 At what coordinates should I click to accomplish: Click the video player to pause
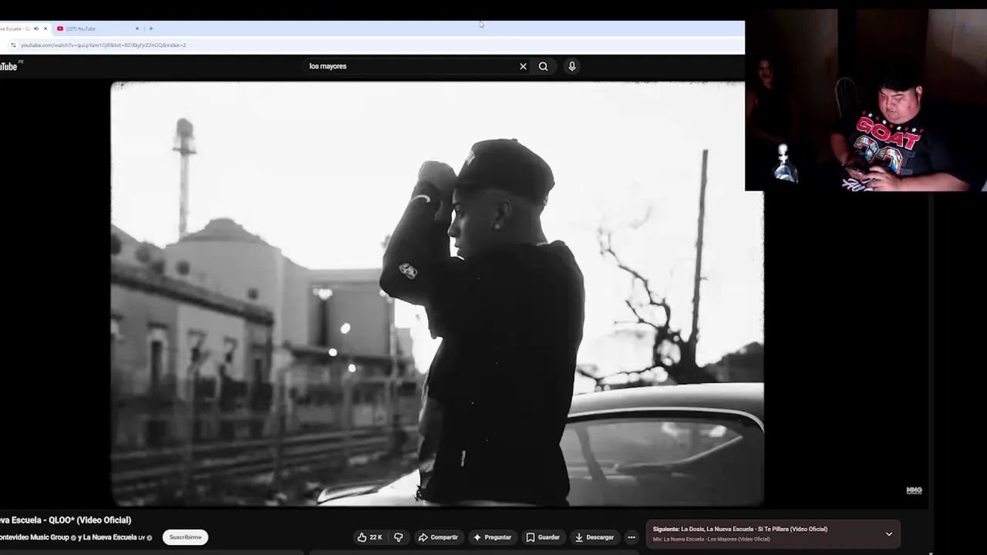pos(437,294)
